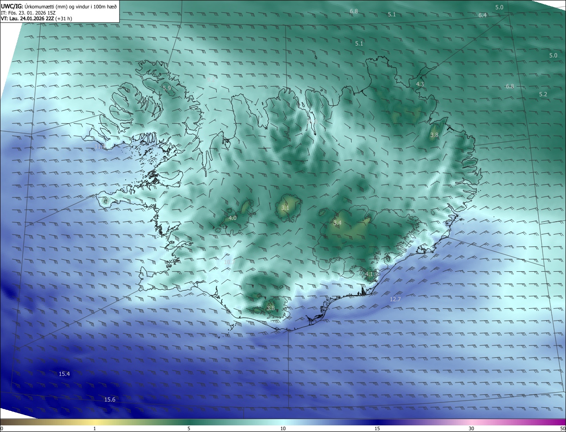Screen dimensions: 566x432
Task: Click the 50 tick on the color scale
Action: [562, 428]
